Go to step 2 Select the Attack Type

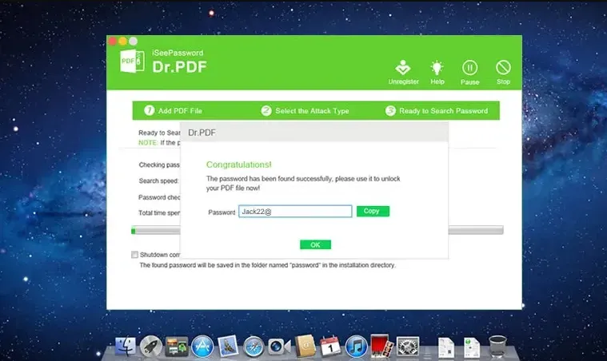click(305, 111)
